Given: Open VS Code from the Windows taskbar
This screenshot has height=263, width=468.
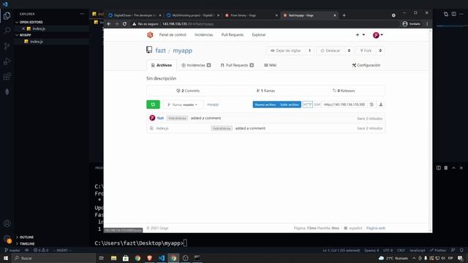Looking at the screenshot, I should [162, 258].
